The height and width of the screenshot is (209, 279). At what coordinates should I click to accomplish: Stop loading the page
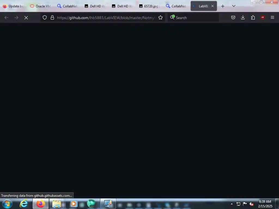pos(26,18)
